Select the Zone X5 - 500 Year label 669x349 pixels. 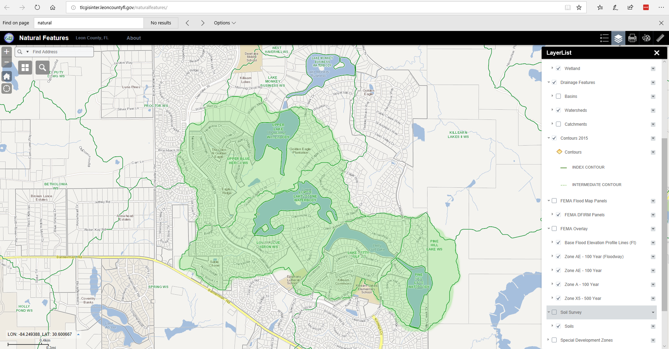point(583,298)
